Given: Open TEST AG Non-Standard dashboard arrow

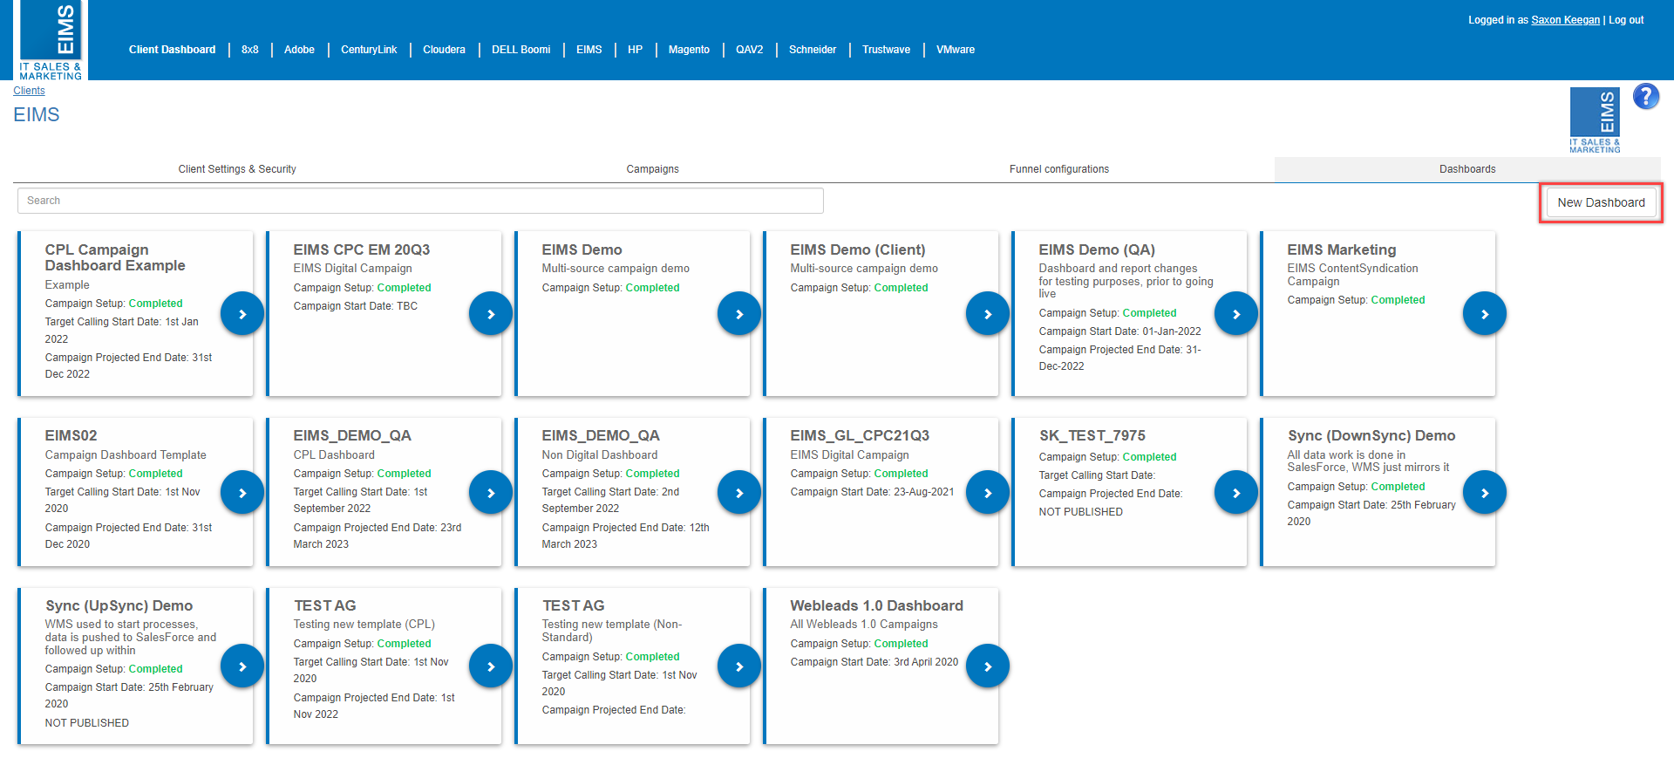Looking at the screenshot, I should point(739,666).
